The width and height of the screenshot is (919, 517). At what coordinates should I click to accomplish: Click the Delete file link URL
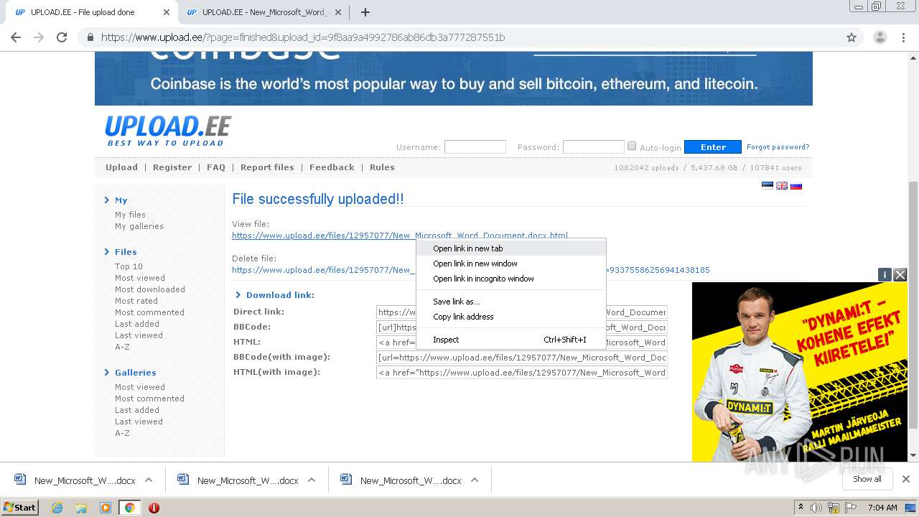tap(470, 270)
